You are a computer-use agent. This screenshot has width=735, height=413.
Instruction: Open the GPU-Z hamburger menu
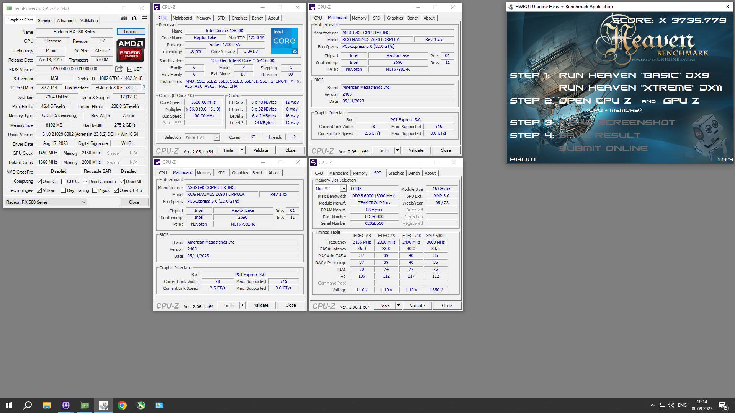pos(144,18)
